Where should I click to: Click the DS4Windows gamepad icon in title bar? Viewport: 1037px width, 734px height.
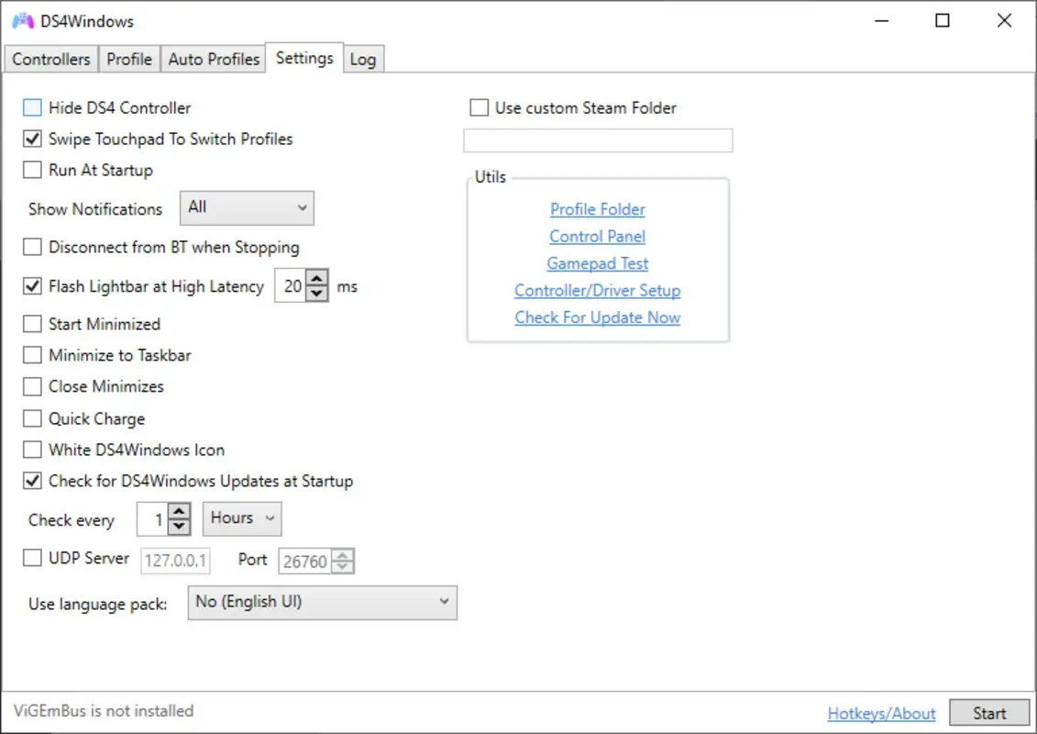(21, 20)
